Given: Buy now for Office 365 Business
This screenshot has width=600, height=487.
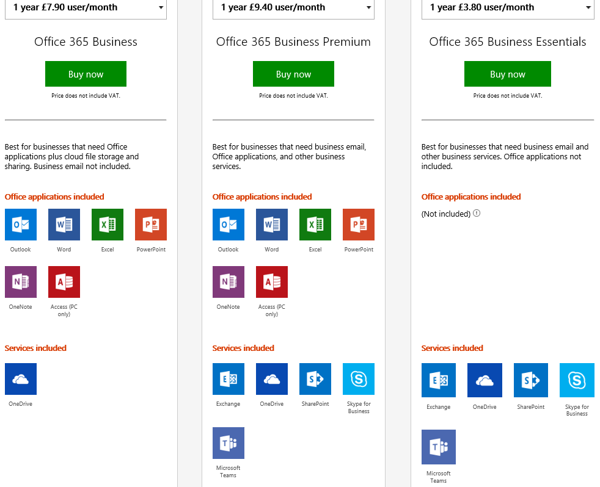Looking at the screenshot, I should click(x=86, y=74).
